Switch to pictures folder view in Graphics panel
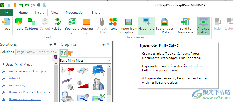The height and width of the screenshot is (102, 233). (71, 53)
